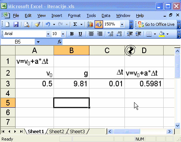The width and height of the screenshot is (181, 142).
Task: Open the AutoSum functions dropdown
Action: click(x=81, y=24)
